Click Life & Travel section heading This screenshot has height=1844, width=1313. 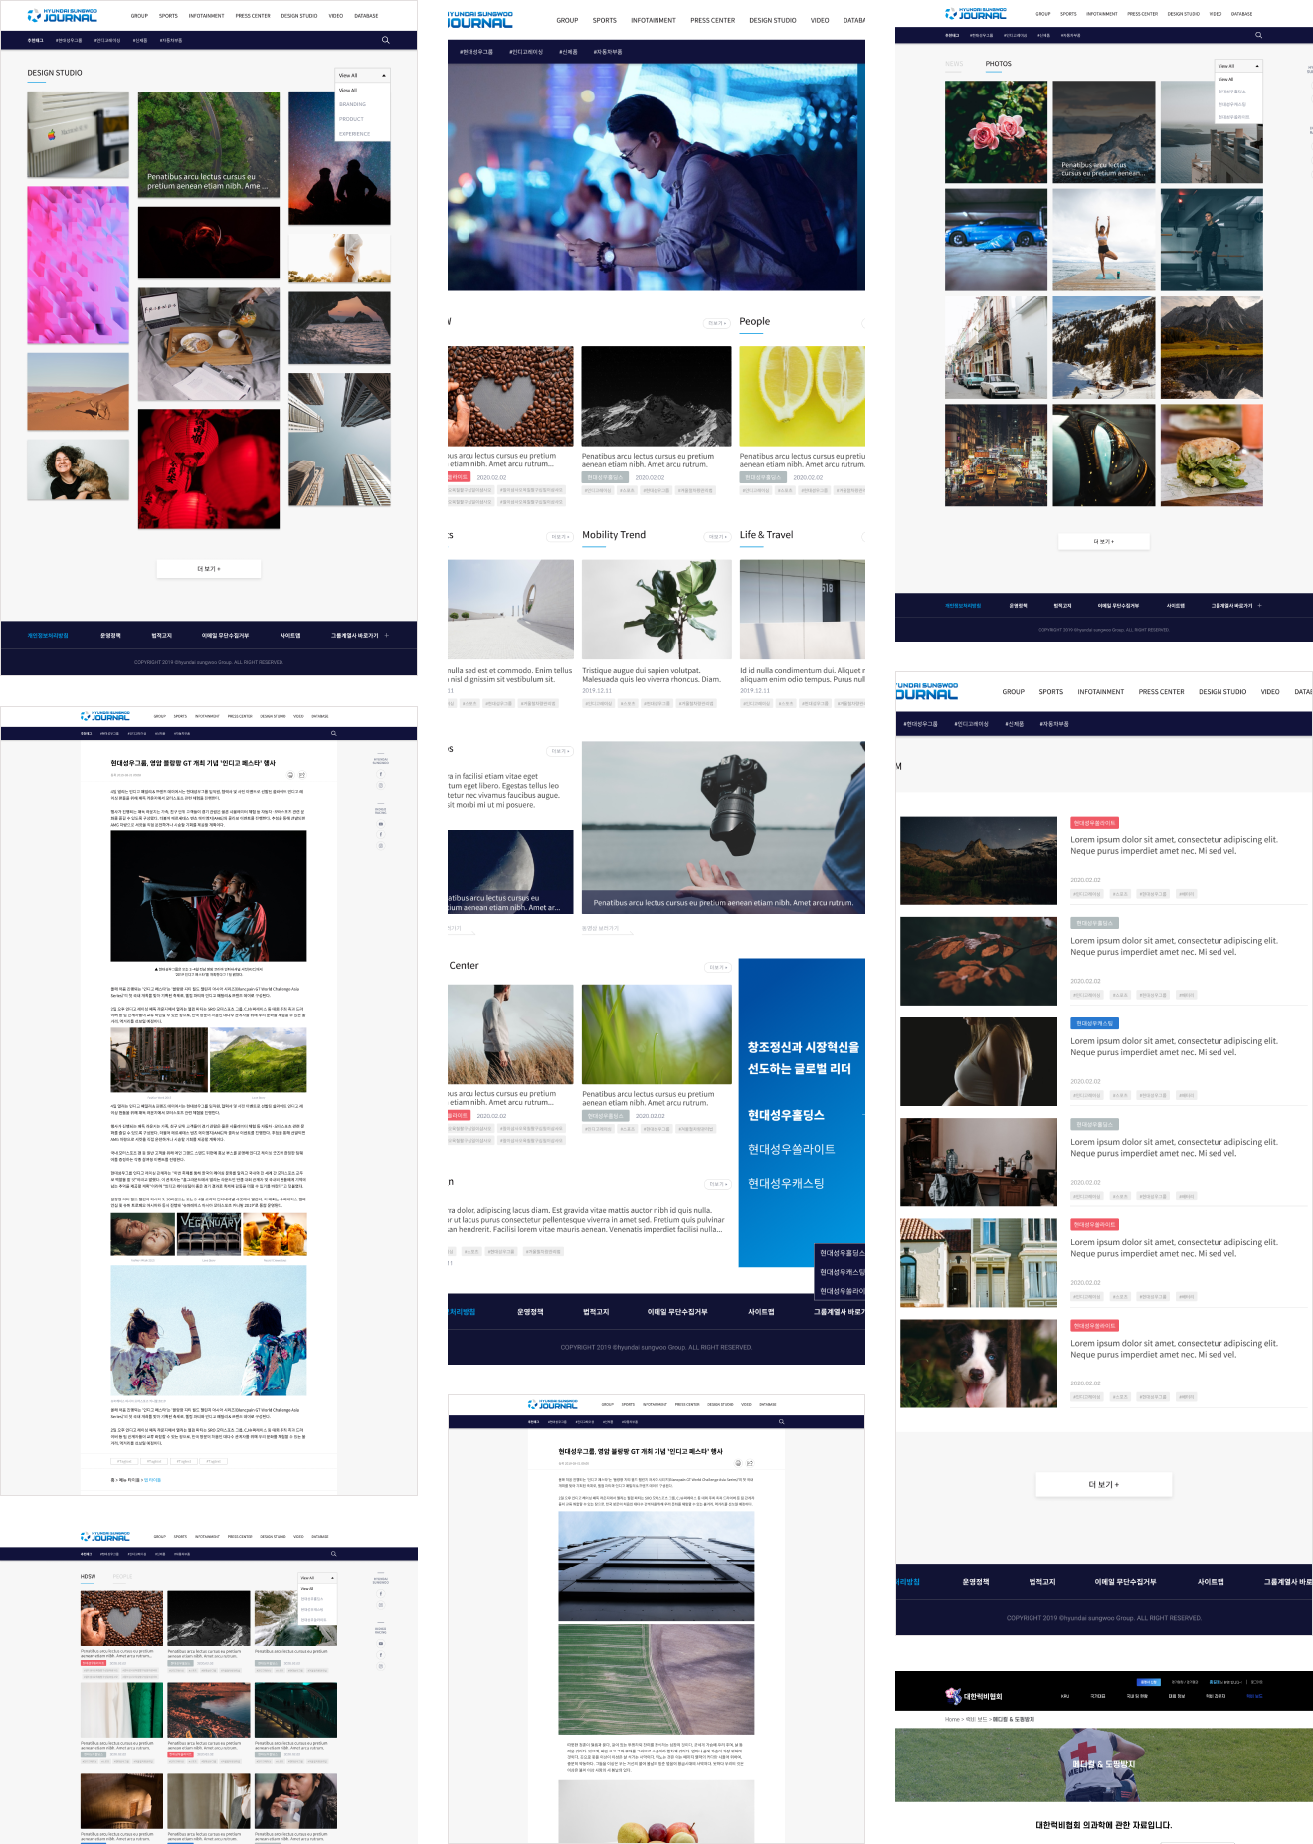click(766, 535)
